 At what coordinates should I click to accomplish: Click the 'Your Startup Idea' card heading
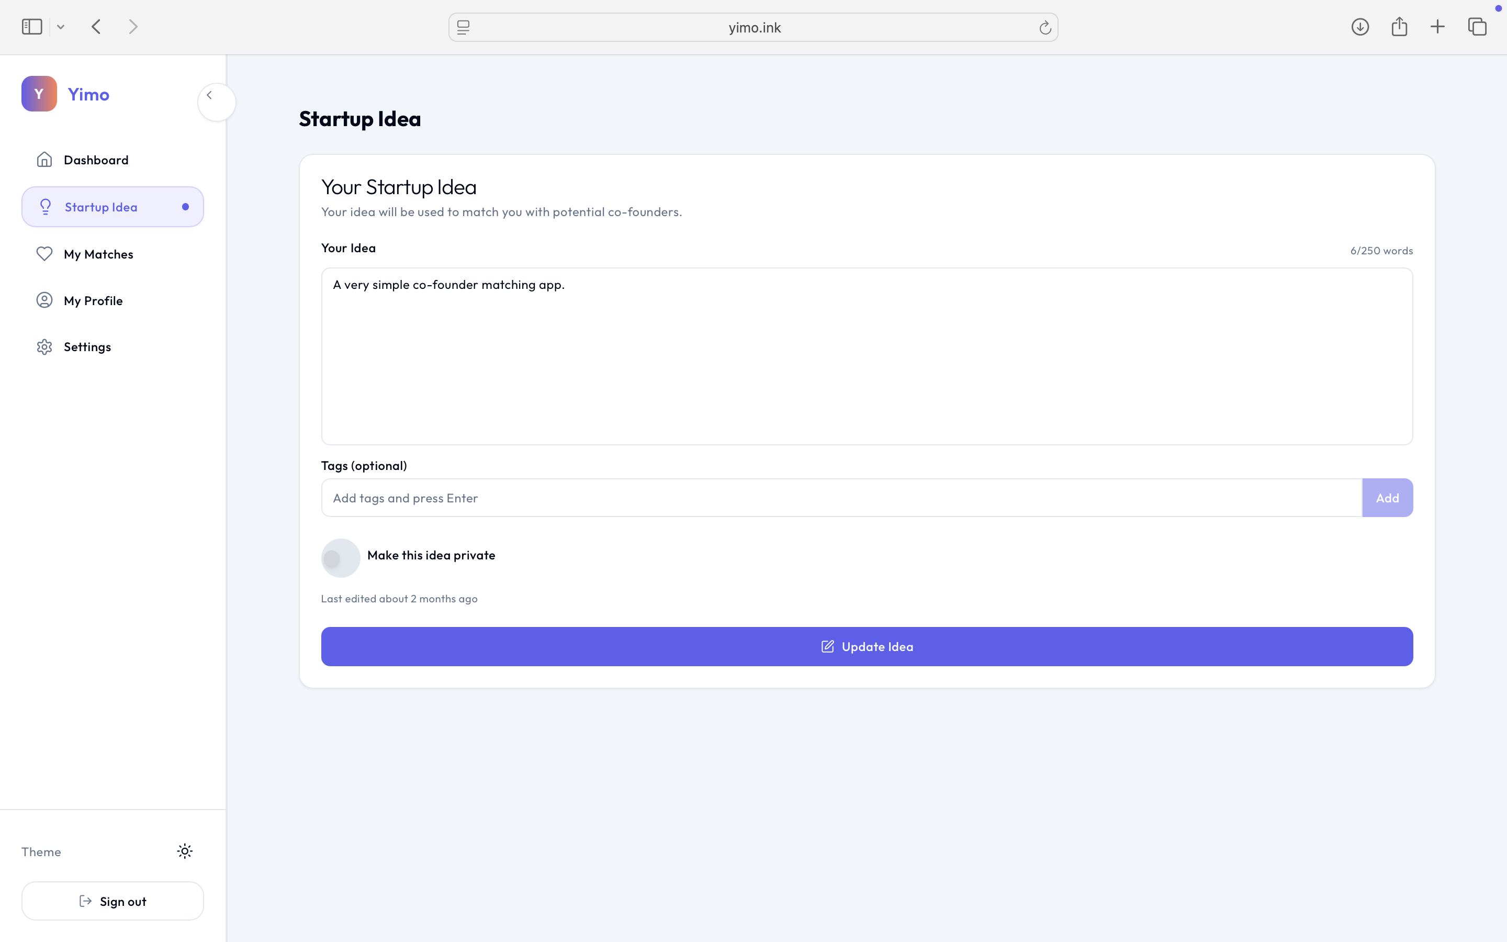point(399,187)
